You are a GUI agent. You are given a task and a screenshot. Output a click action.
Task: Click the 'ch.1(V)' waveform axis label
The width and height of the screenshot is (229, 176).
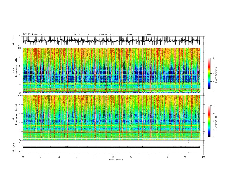point(14,41)
